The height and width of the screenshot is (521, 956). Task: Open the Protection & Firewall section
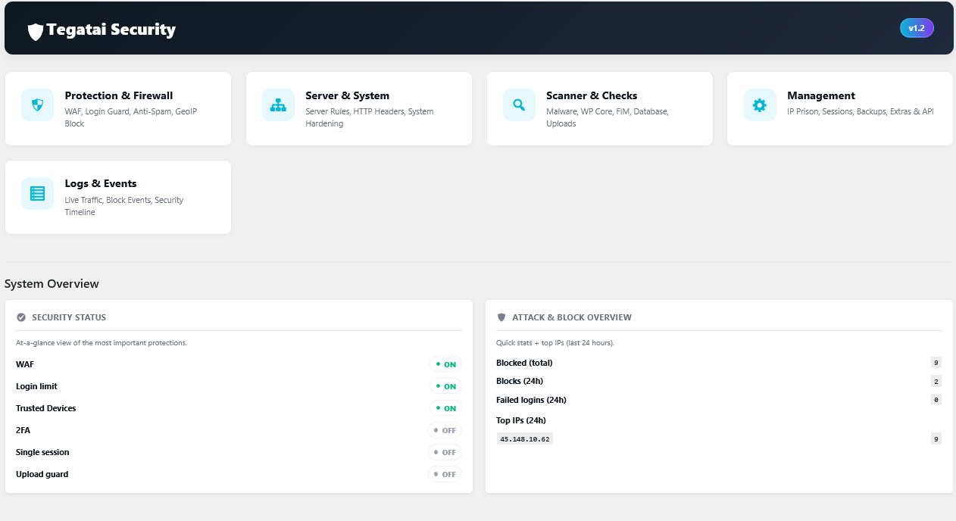click(x=118, y=109)
